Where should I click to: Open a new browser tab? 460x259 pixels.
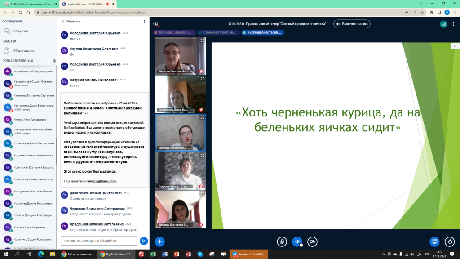[x=122, y=4]
